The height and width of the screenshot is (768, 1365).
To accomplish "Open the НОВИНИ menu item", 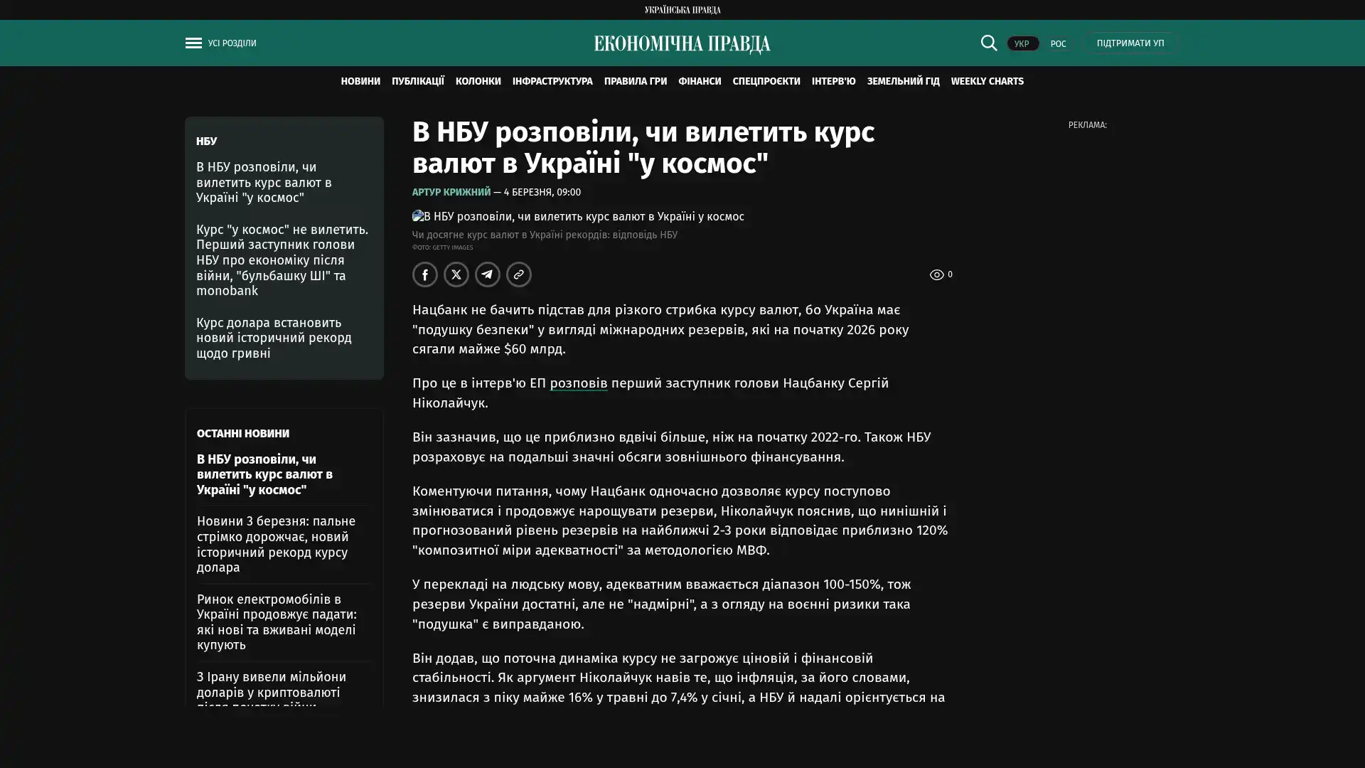I will [360, 82].
